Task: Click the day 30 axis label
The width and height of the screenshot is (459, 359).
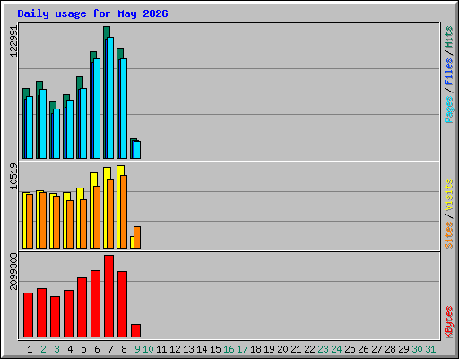Action: (x=417, y=349)
